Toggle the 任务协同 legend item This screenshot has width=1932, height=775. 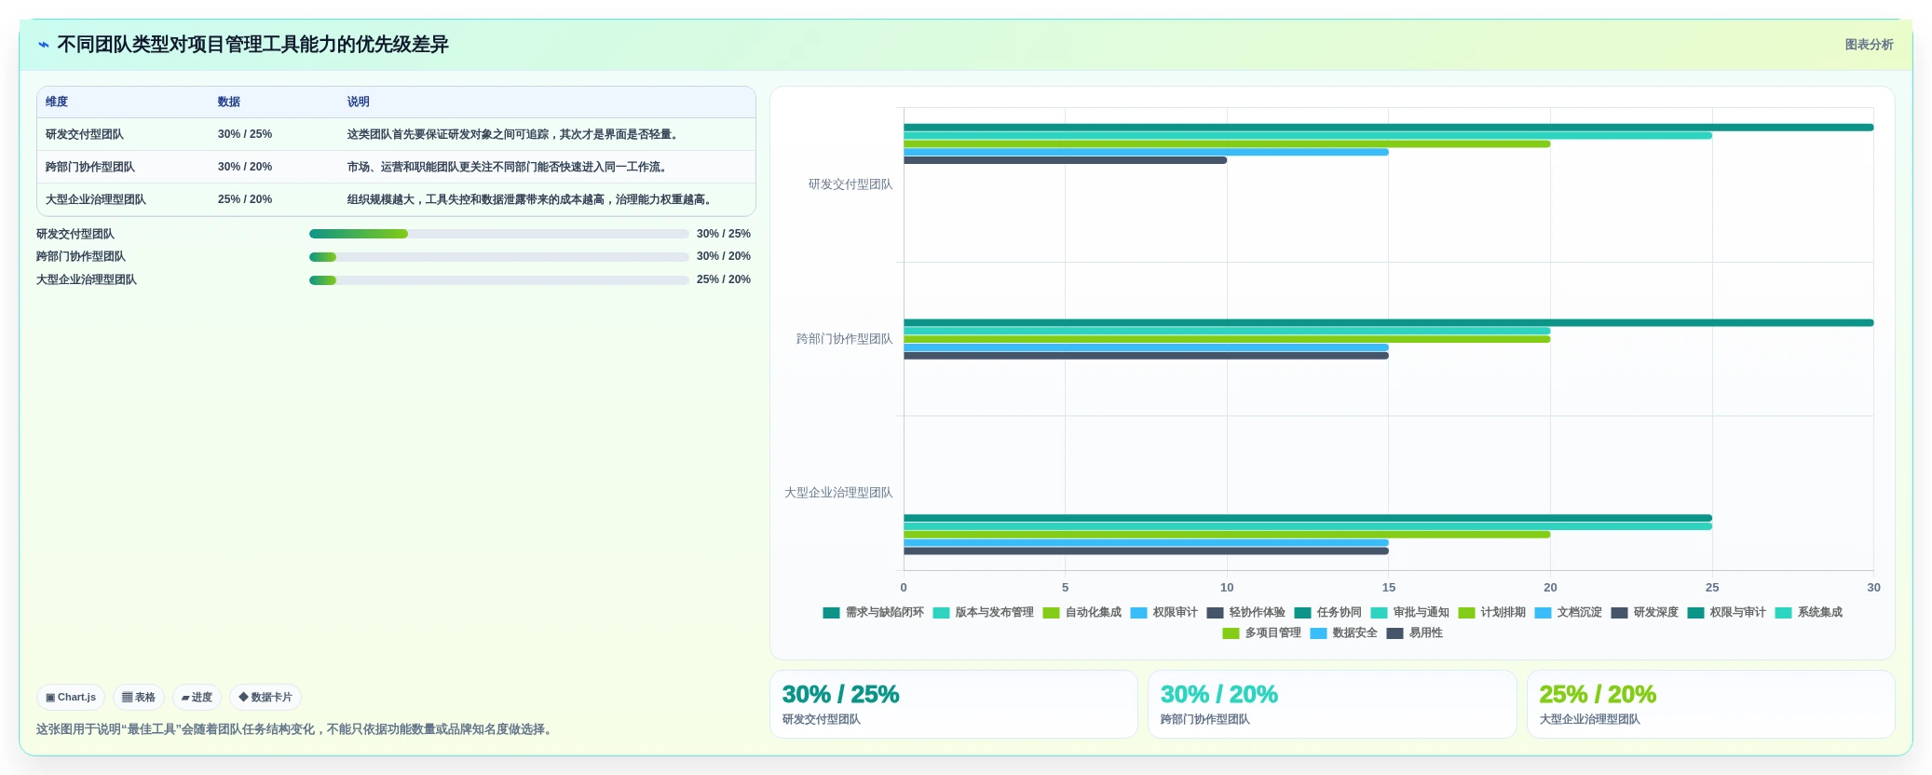1327,612
